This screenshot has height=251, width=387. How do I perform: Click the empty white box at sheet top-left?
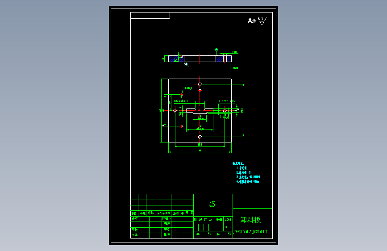pos(150,15)
